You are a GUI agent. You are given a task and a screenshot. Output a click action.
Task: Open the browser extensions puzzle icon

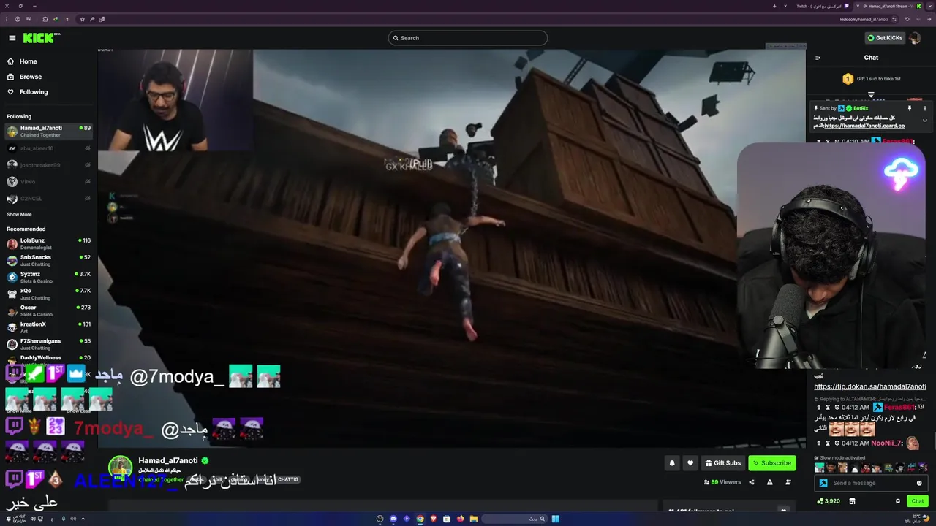click(45, 19)
